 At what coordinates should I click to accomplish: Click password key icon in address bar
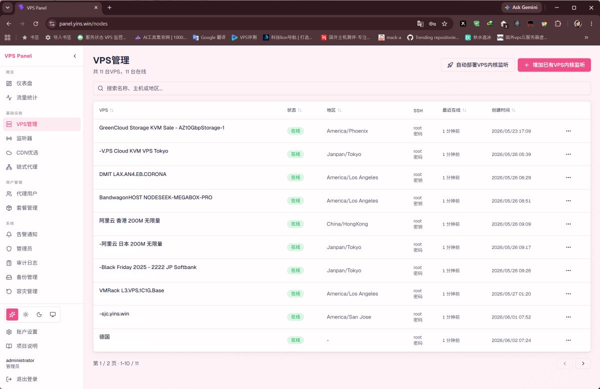click(x=432, y=23)
